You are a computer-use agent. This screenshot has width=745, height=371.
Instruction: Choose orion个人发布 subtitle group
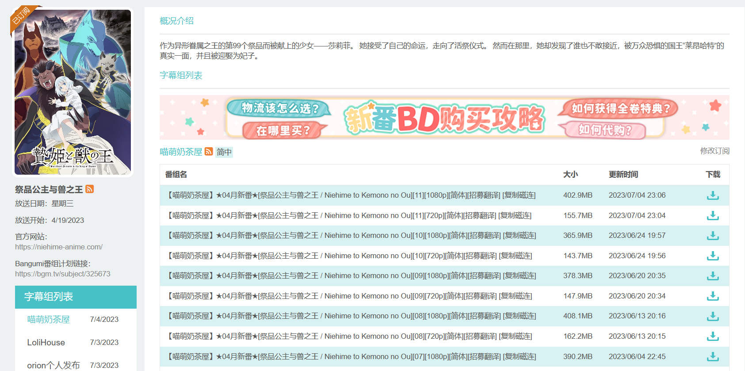click(x=53, y=365)
